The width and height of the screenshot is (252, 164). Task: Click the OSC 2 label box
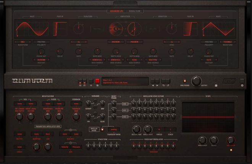(125, 110)
